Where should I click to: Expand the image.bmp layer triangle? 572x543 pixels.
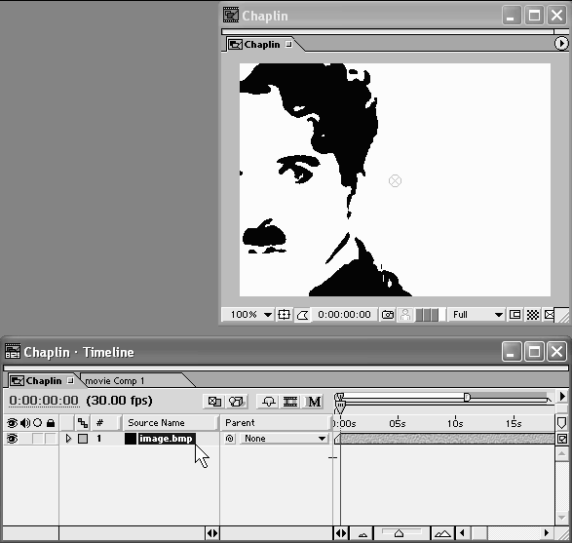(68, 439)
